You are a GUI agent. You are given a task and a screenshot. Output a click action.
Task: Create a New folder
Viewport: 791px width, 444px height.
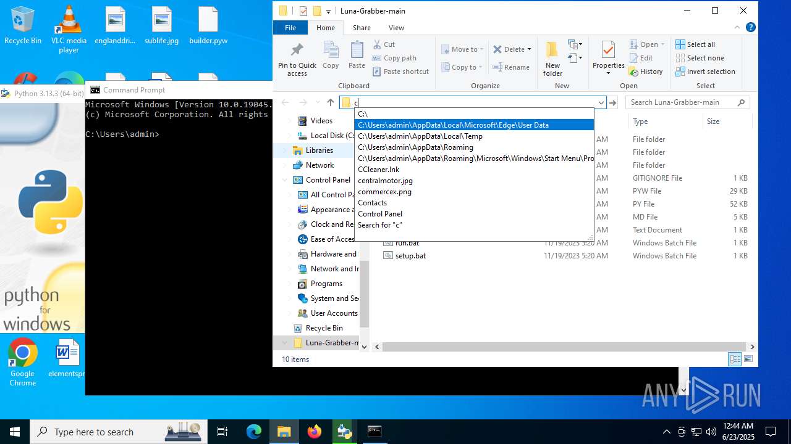pos(552,59)
